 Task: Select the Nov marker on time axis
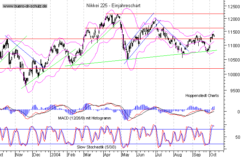19,154
